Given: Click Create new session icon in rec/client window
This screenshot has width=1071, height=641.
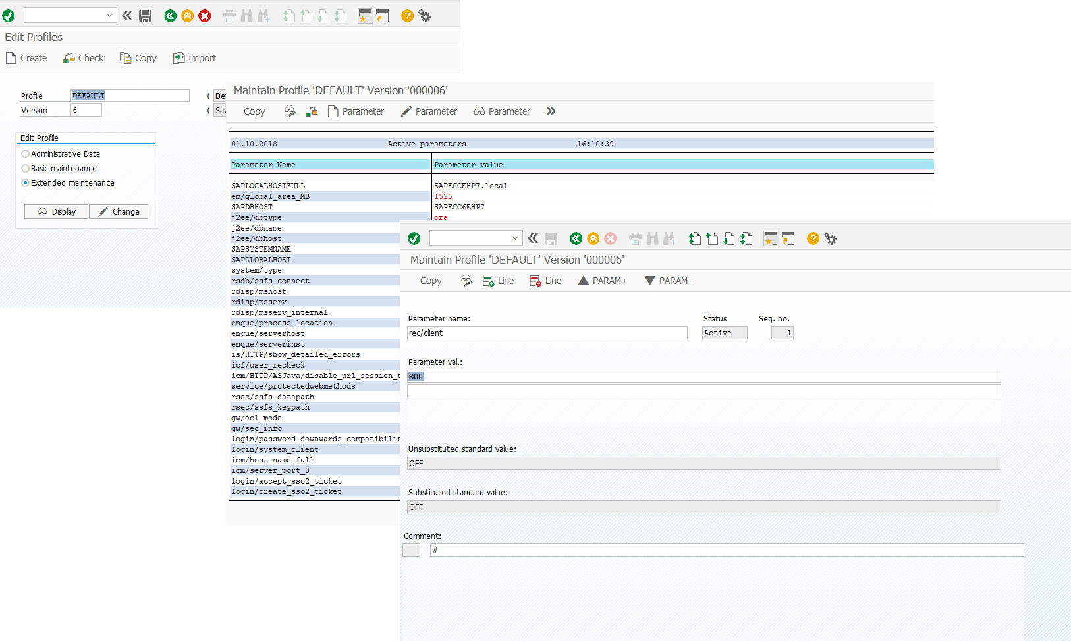Looking at the screenshot, I should coord(771,238).
